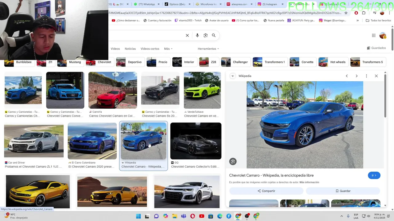394x221 pixels.
Task: Open the Opera extension icon in toolbar
Action: [356, 13]
